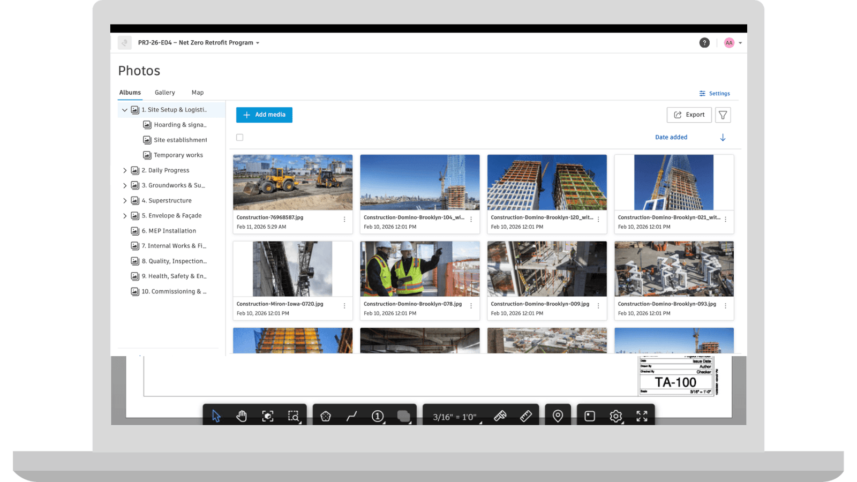Click the Export button
The image size is (857, 482).
[x=689, y=115]
